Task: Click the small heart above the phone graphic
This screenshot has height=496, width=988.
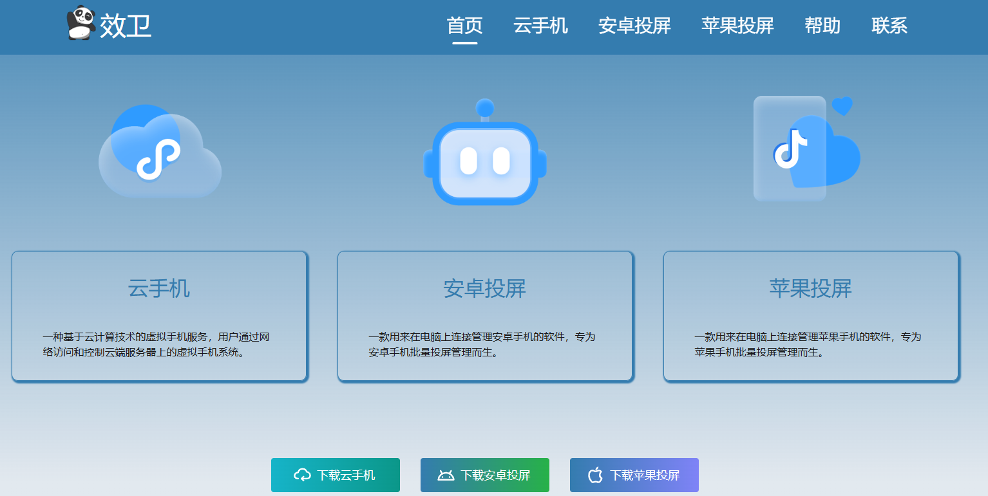Action: pyautogui.click(x=842, y=106)
